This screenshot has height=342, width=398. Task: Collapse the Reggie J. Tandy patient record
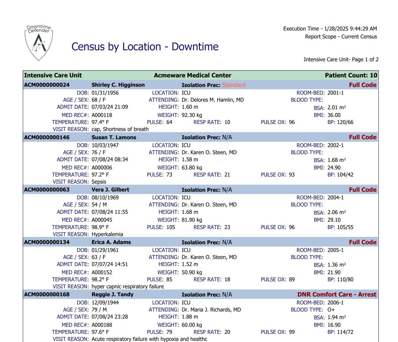point(113,294)
